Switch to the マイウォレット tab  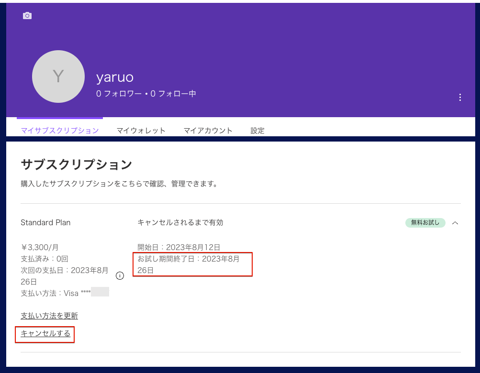(x=141, y=131)
